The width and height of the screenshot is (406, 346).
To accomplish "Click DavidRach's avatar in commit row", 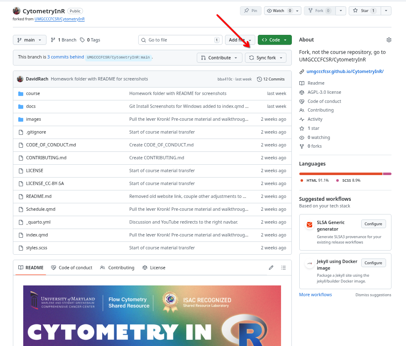I will click(20, 79).
